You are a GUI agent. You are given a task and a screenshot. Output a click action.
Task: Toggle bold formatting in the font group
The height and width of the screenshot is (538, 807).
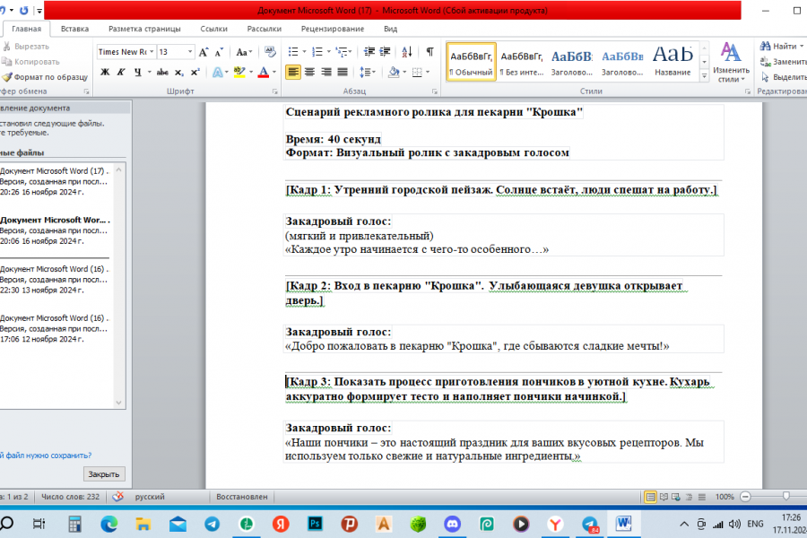click(105, 72)
